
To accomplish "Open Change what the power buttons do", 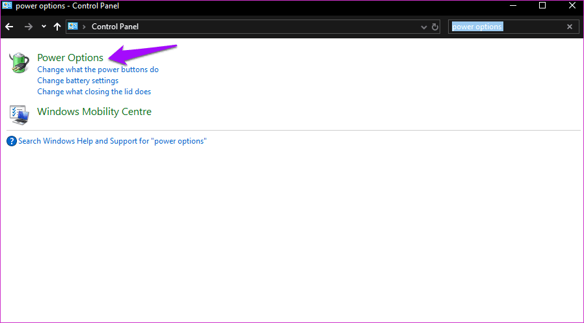I will click(98, 70).
